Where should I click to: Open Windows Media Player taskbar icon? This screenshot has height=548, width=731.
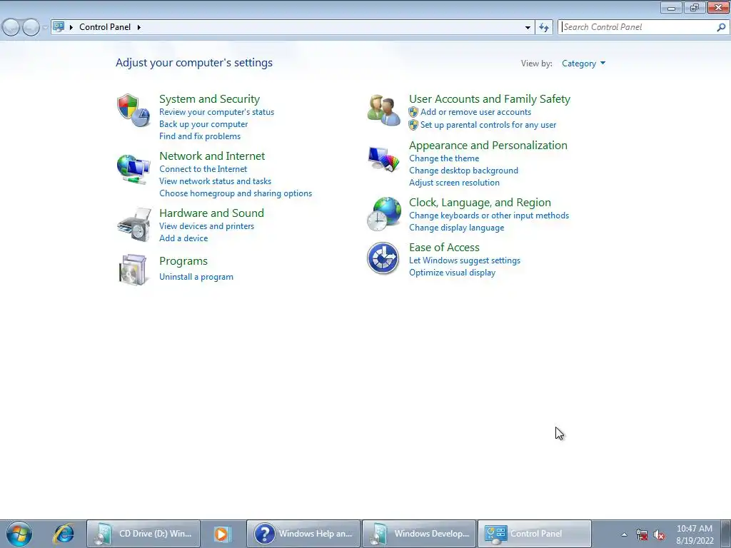pyautogui.click(x=223, y=534)
